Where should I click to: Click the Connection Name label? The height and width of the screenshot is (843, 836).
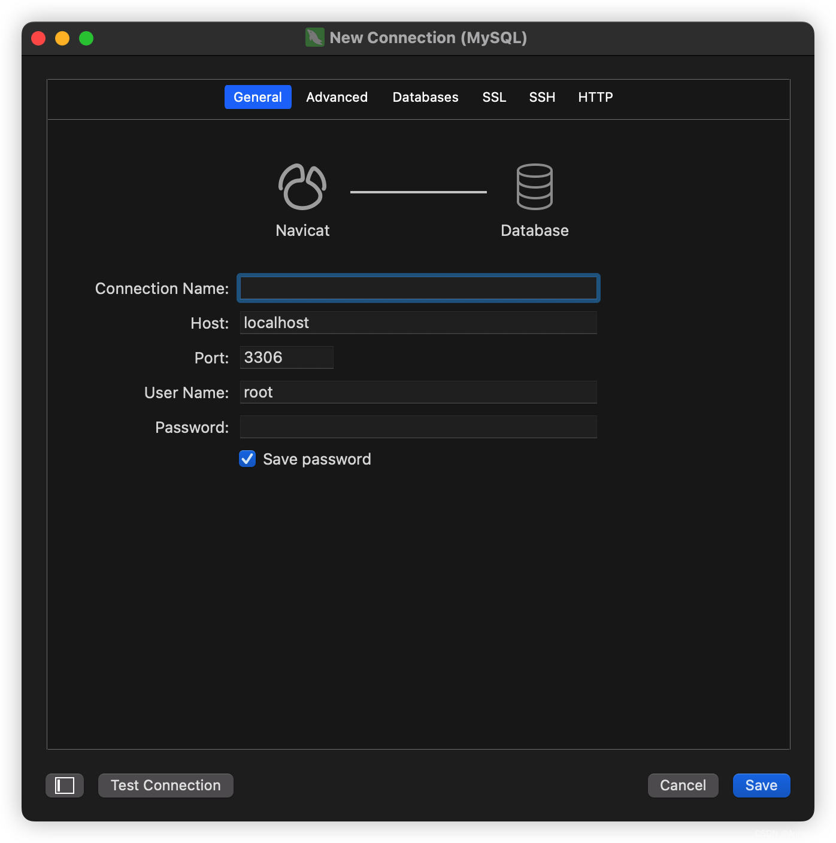tap(162, 289)
